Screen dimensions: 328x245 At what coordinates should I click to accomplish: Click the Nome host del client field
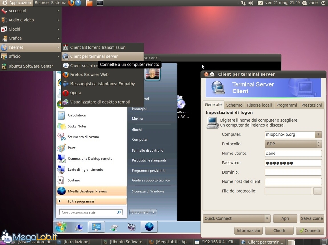(293, 182)
